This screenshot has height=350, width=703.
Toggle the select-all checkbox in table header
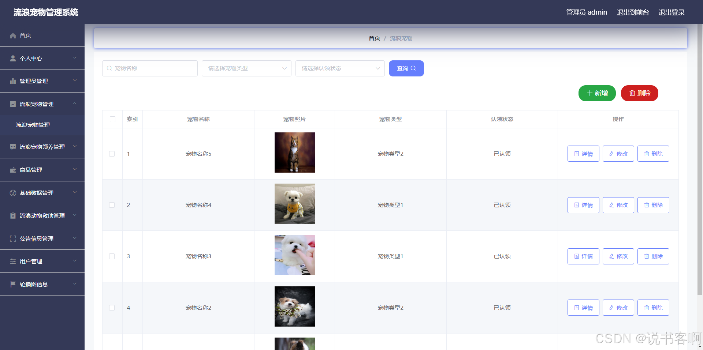pyautogui.click(x=112, y=119)
